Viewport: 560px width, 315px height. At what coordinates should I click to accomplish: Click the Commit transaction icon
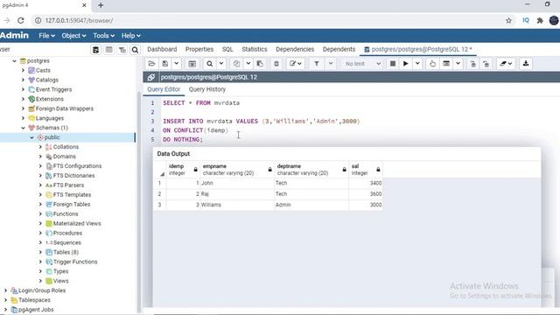(472, 64)
